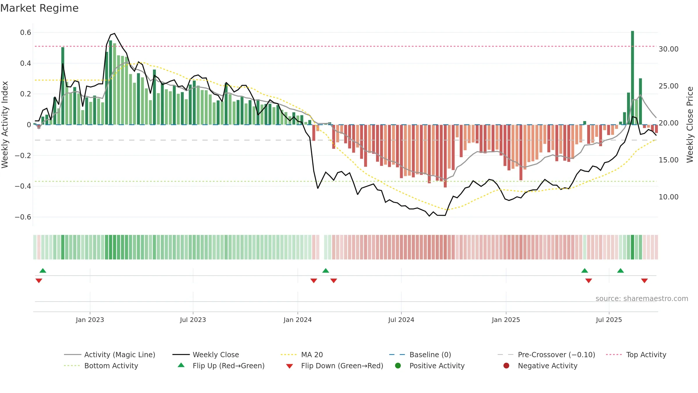Click the red Negative Activity legend dot
Viewport: 698px width, 393px height.
tap(506, 365)
